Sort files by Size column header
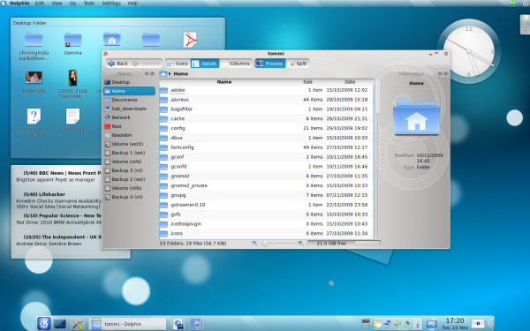 [x=307, y=82]
